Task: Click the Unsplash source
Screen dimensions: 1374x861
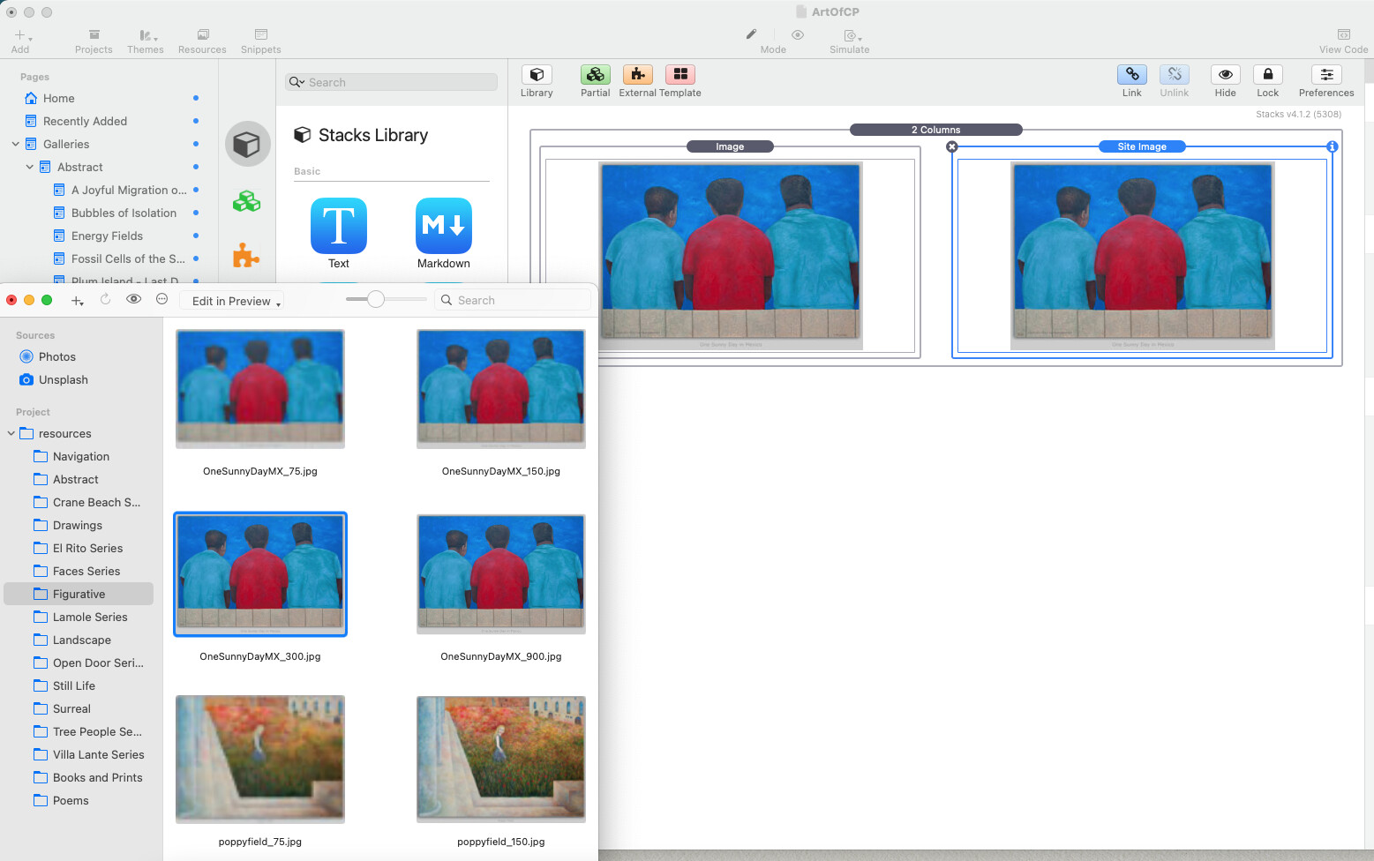Action: (63, 379)
